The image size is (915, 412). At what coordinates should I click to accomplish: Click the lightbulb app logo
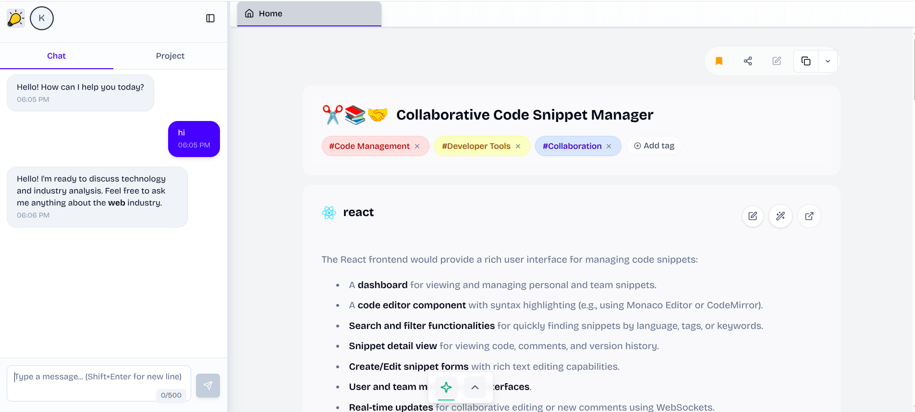click(x=16, y=18)
